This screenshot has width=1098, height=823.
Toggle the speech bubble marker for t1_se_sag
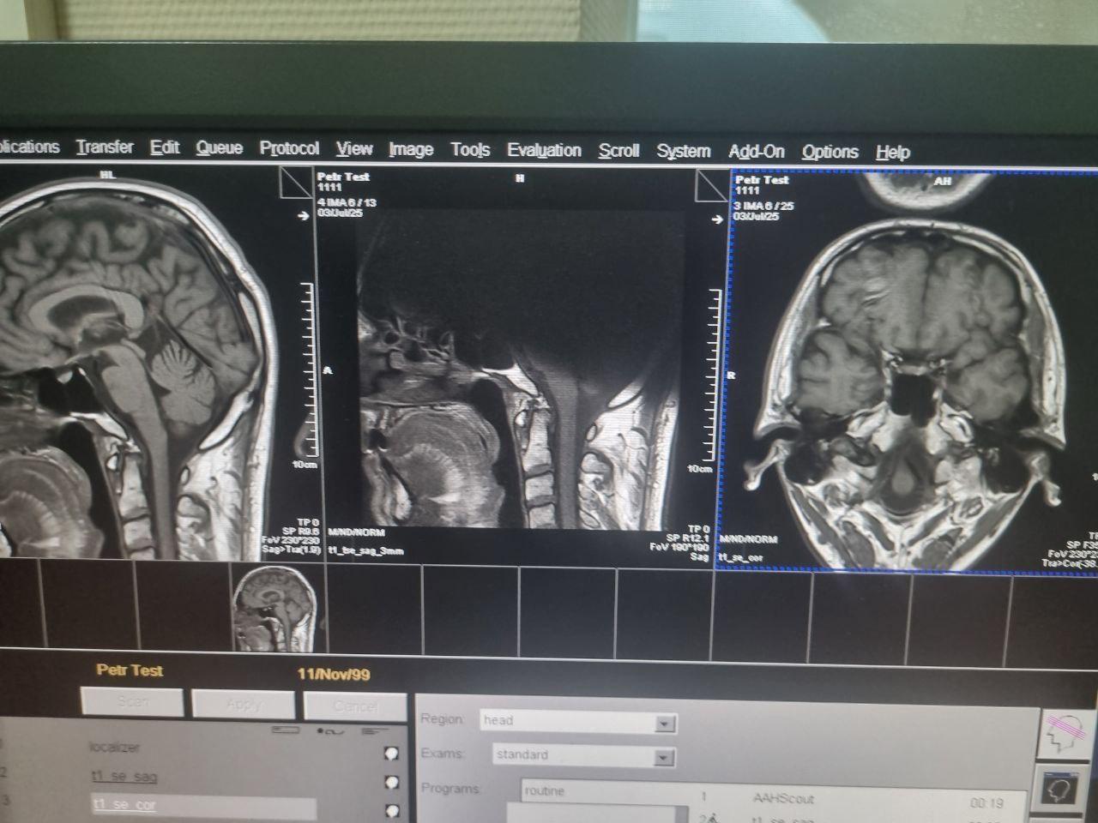[391, 783]
